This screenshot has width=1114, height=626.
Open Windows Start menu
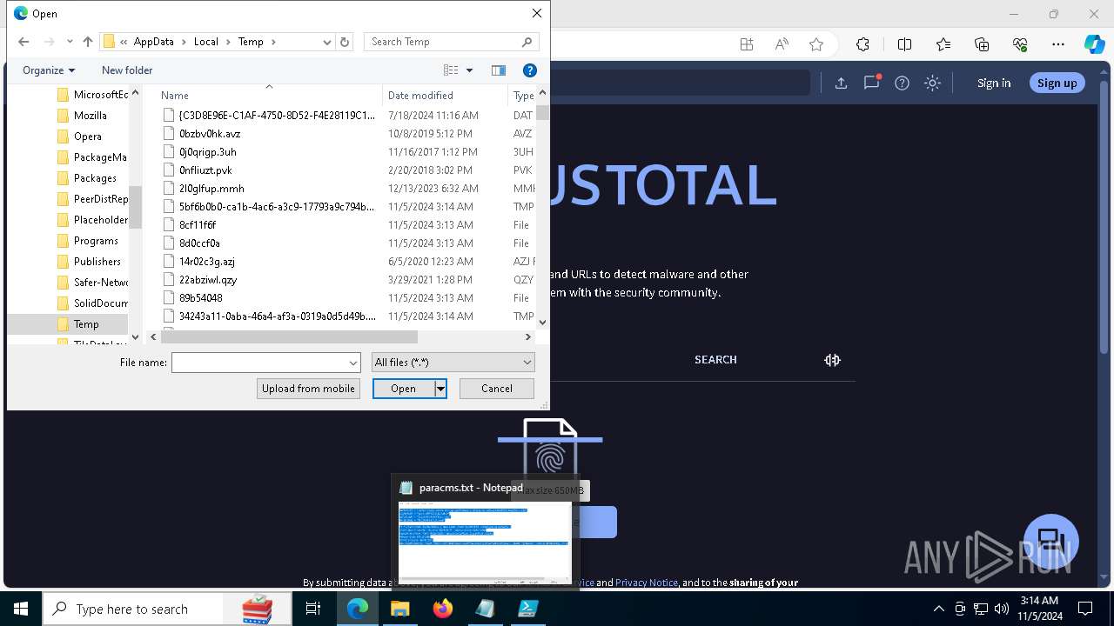[20, 609]
